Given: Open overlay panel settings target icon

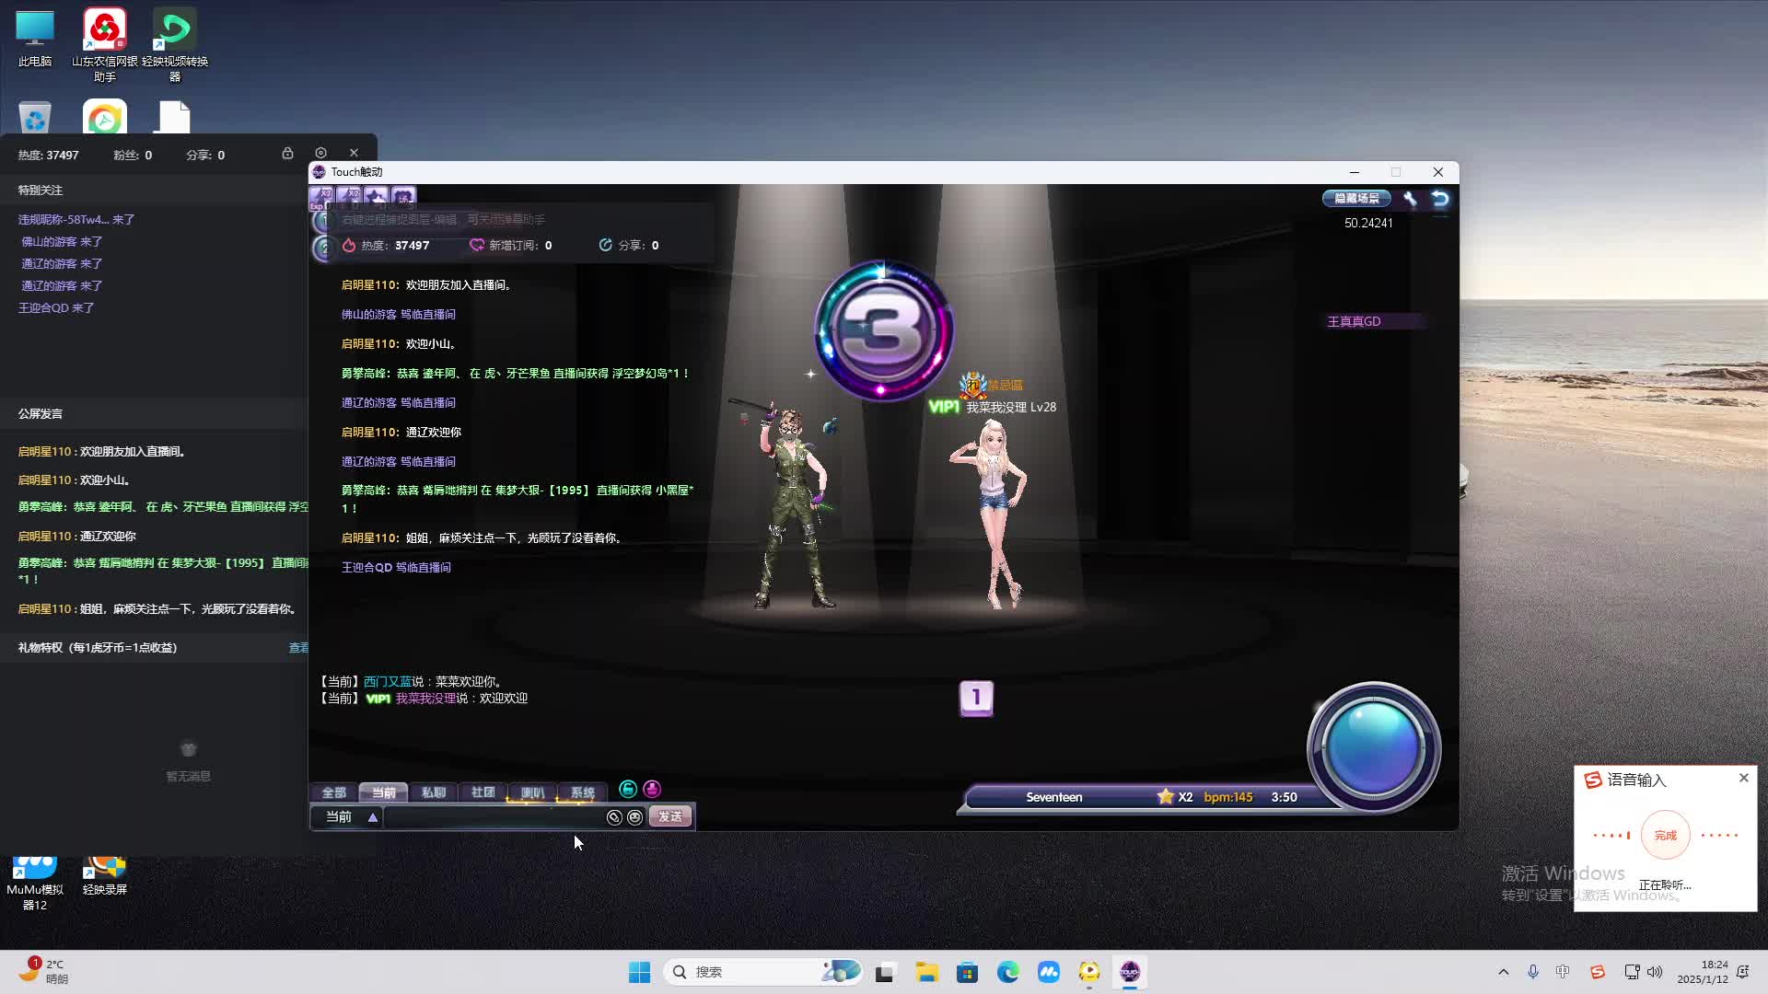Looking at the screenshot, I should click(320, 154).
